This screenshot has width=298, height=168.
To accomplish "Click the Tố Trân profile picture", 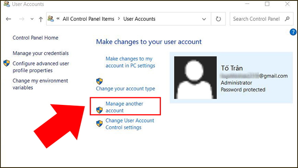I will click(x=195, y=78).
